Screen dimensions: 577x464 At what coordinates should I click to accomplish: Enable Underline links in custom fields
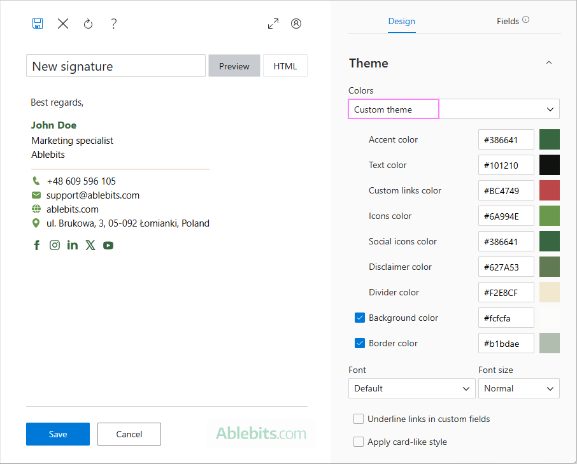click(359, 419)
